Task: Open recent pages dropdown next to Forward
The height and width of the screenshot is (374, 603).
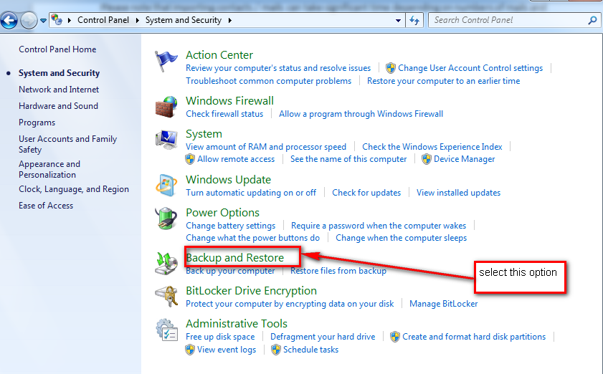Action: click(x=43, y=20)
